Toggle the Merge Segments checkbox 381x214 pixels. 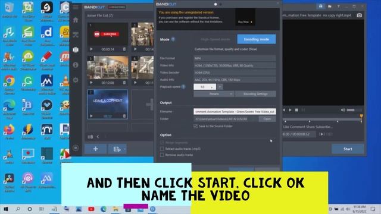coord(162,143)
